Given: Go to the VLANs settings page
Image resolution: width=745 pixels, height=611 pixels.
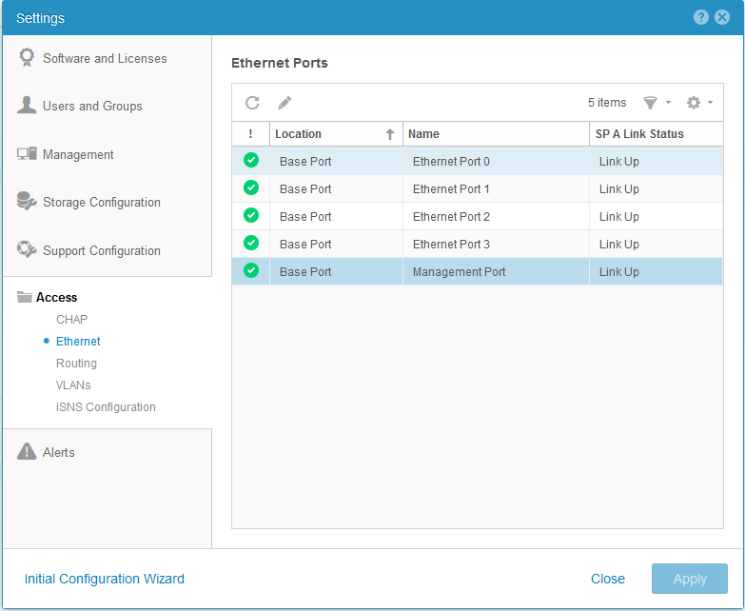Looking at the screenshot, I should 73,385.
